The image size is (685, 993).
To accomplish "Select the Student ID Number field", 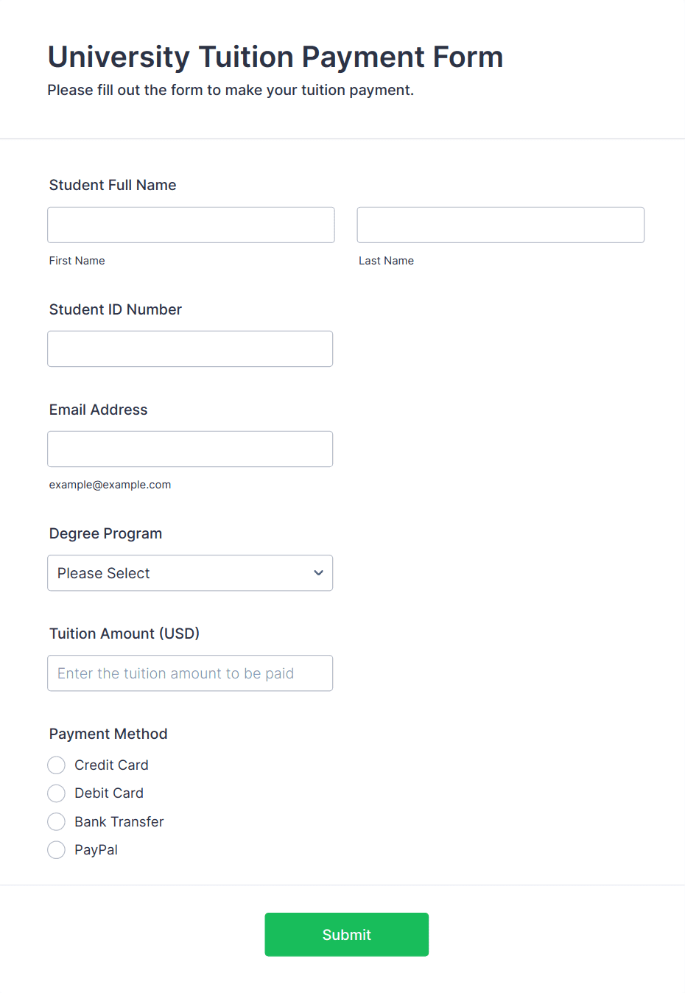I will [190, 348].
